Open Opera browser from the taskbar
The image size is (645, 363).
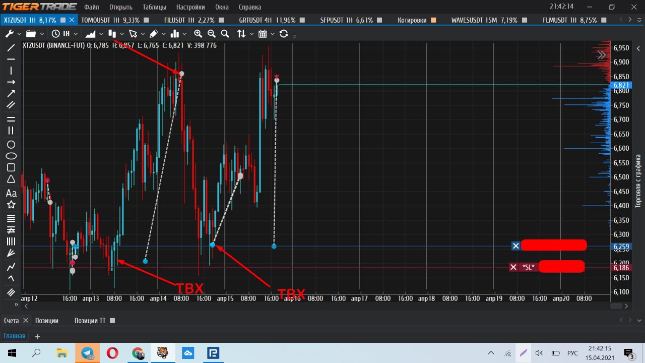(x=112, y=353)
